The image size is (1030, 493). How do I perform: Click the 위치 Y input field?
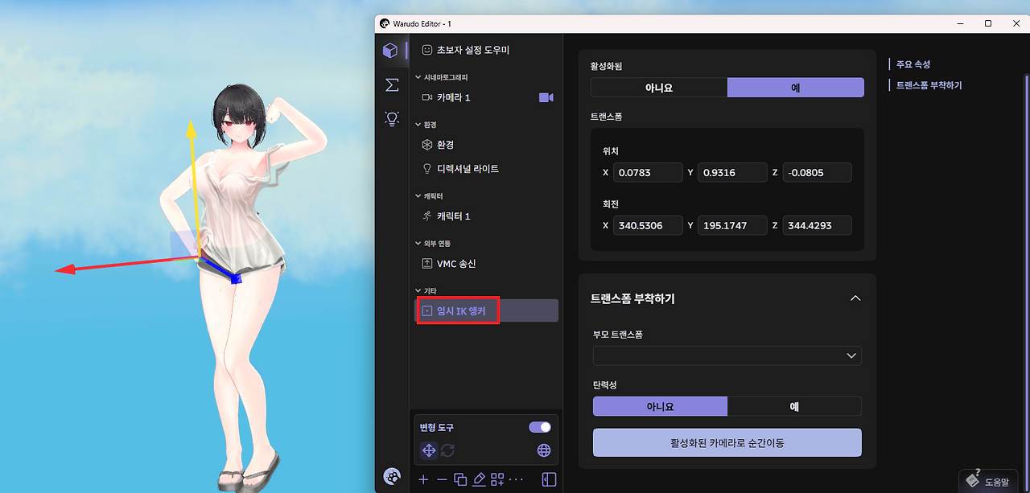tap(732, 173)
